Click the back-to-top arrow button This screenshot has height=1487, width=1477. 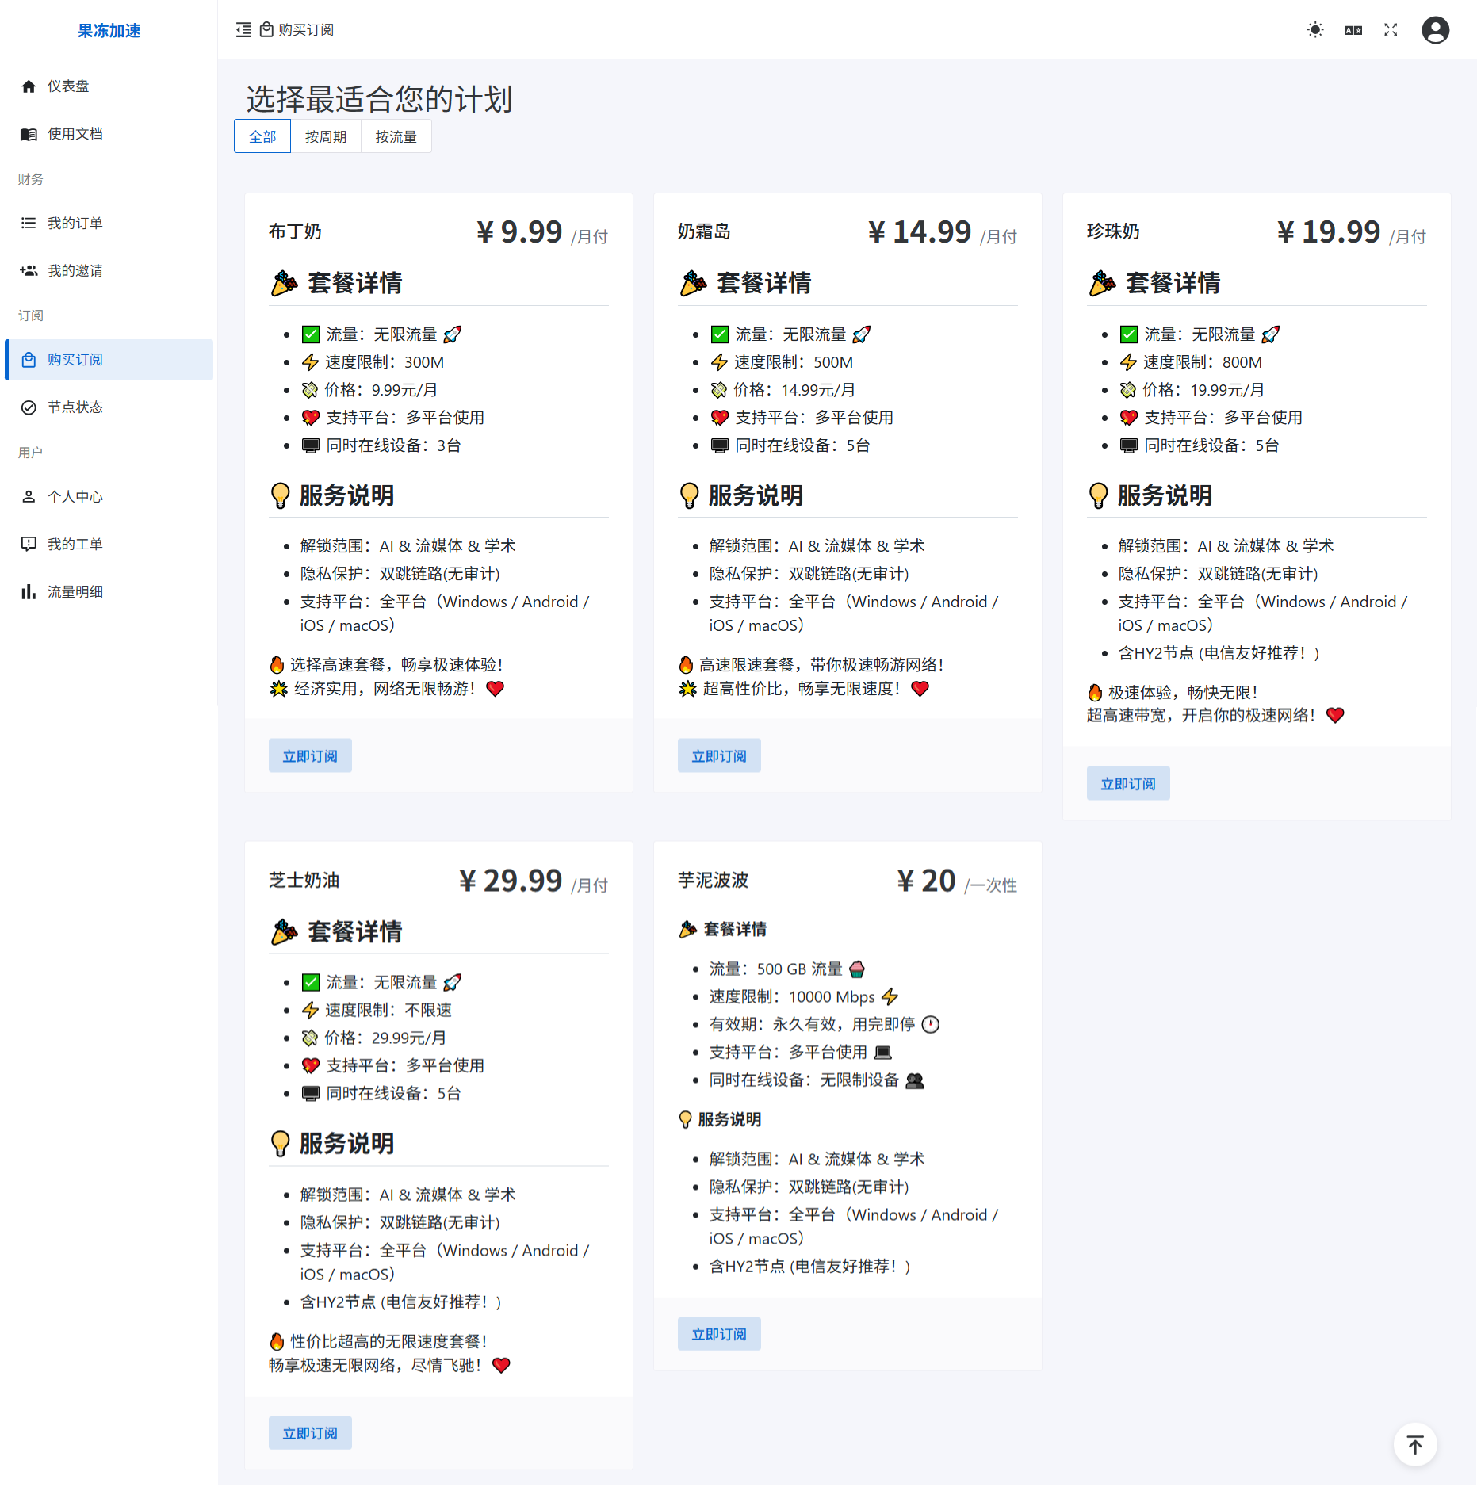pyautogui.click(x=1415, y=1445)
